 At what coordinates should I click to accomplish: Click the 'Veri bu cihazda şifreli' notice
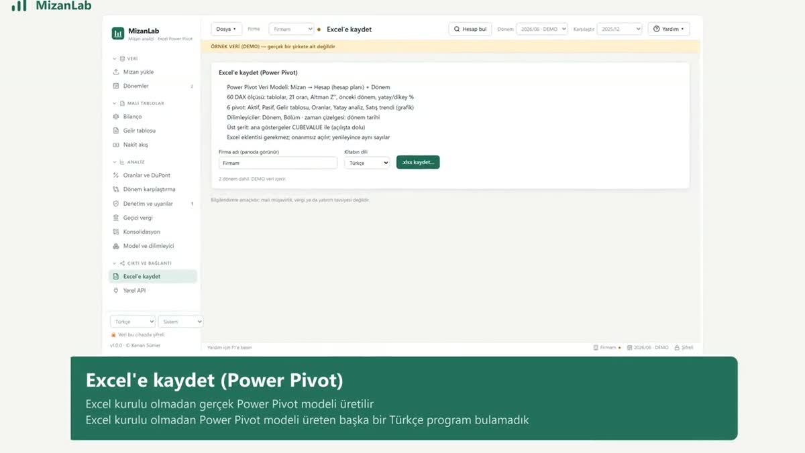click(138, 334)
